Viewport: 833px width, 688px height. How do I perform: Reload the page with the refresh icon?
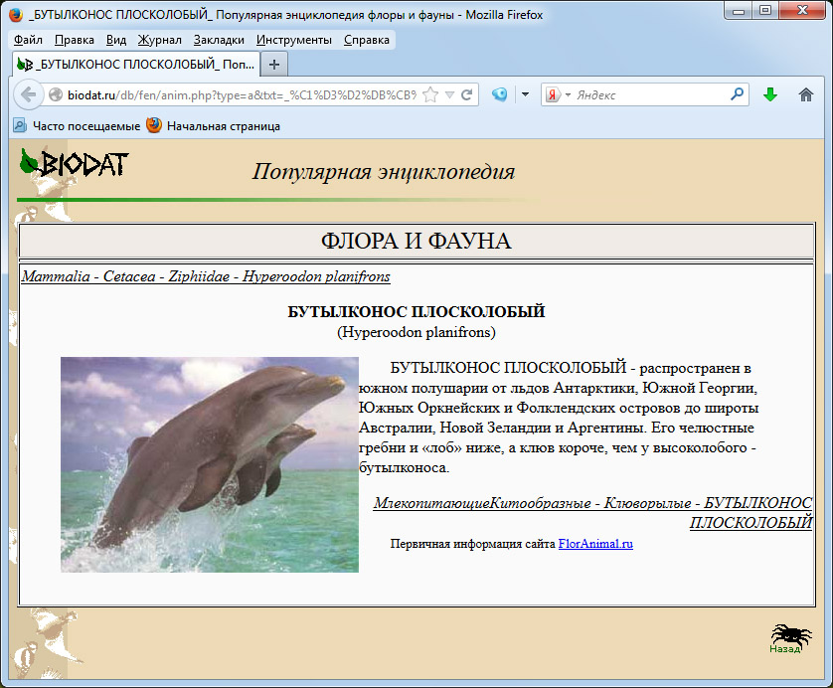pos(466,95)
